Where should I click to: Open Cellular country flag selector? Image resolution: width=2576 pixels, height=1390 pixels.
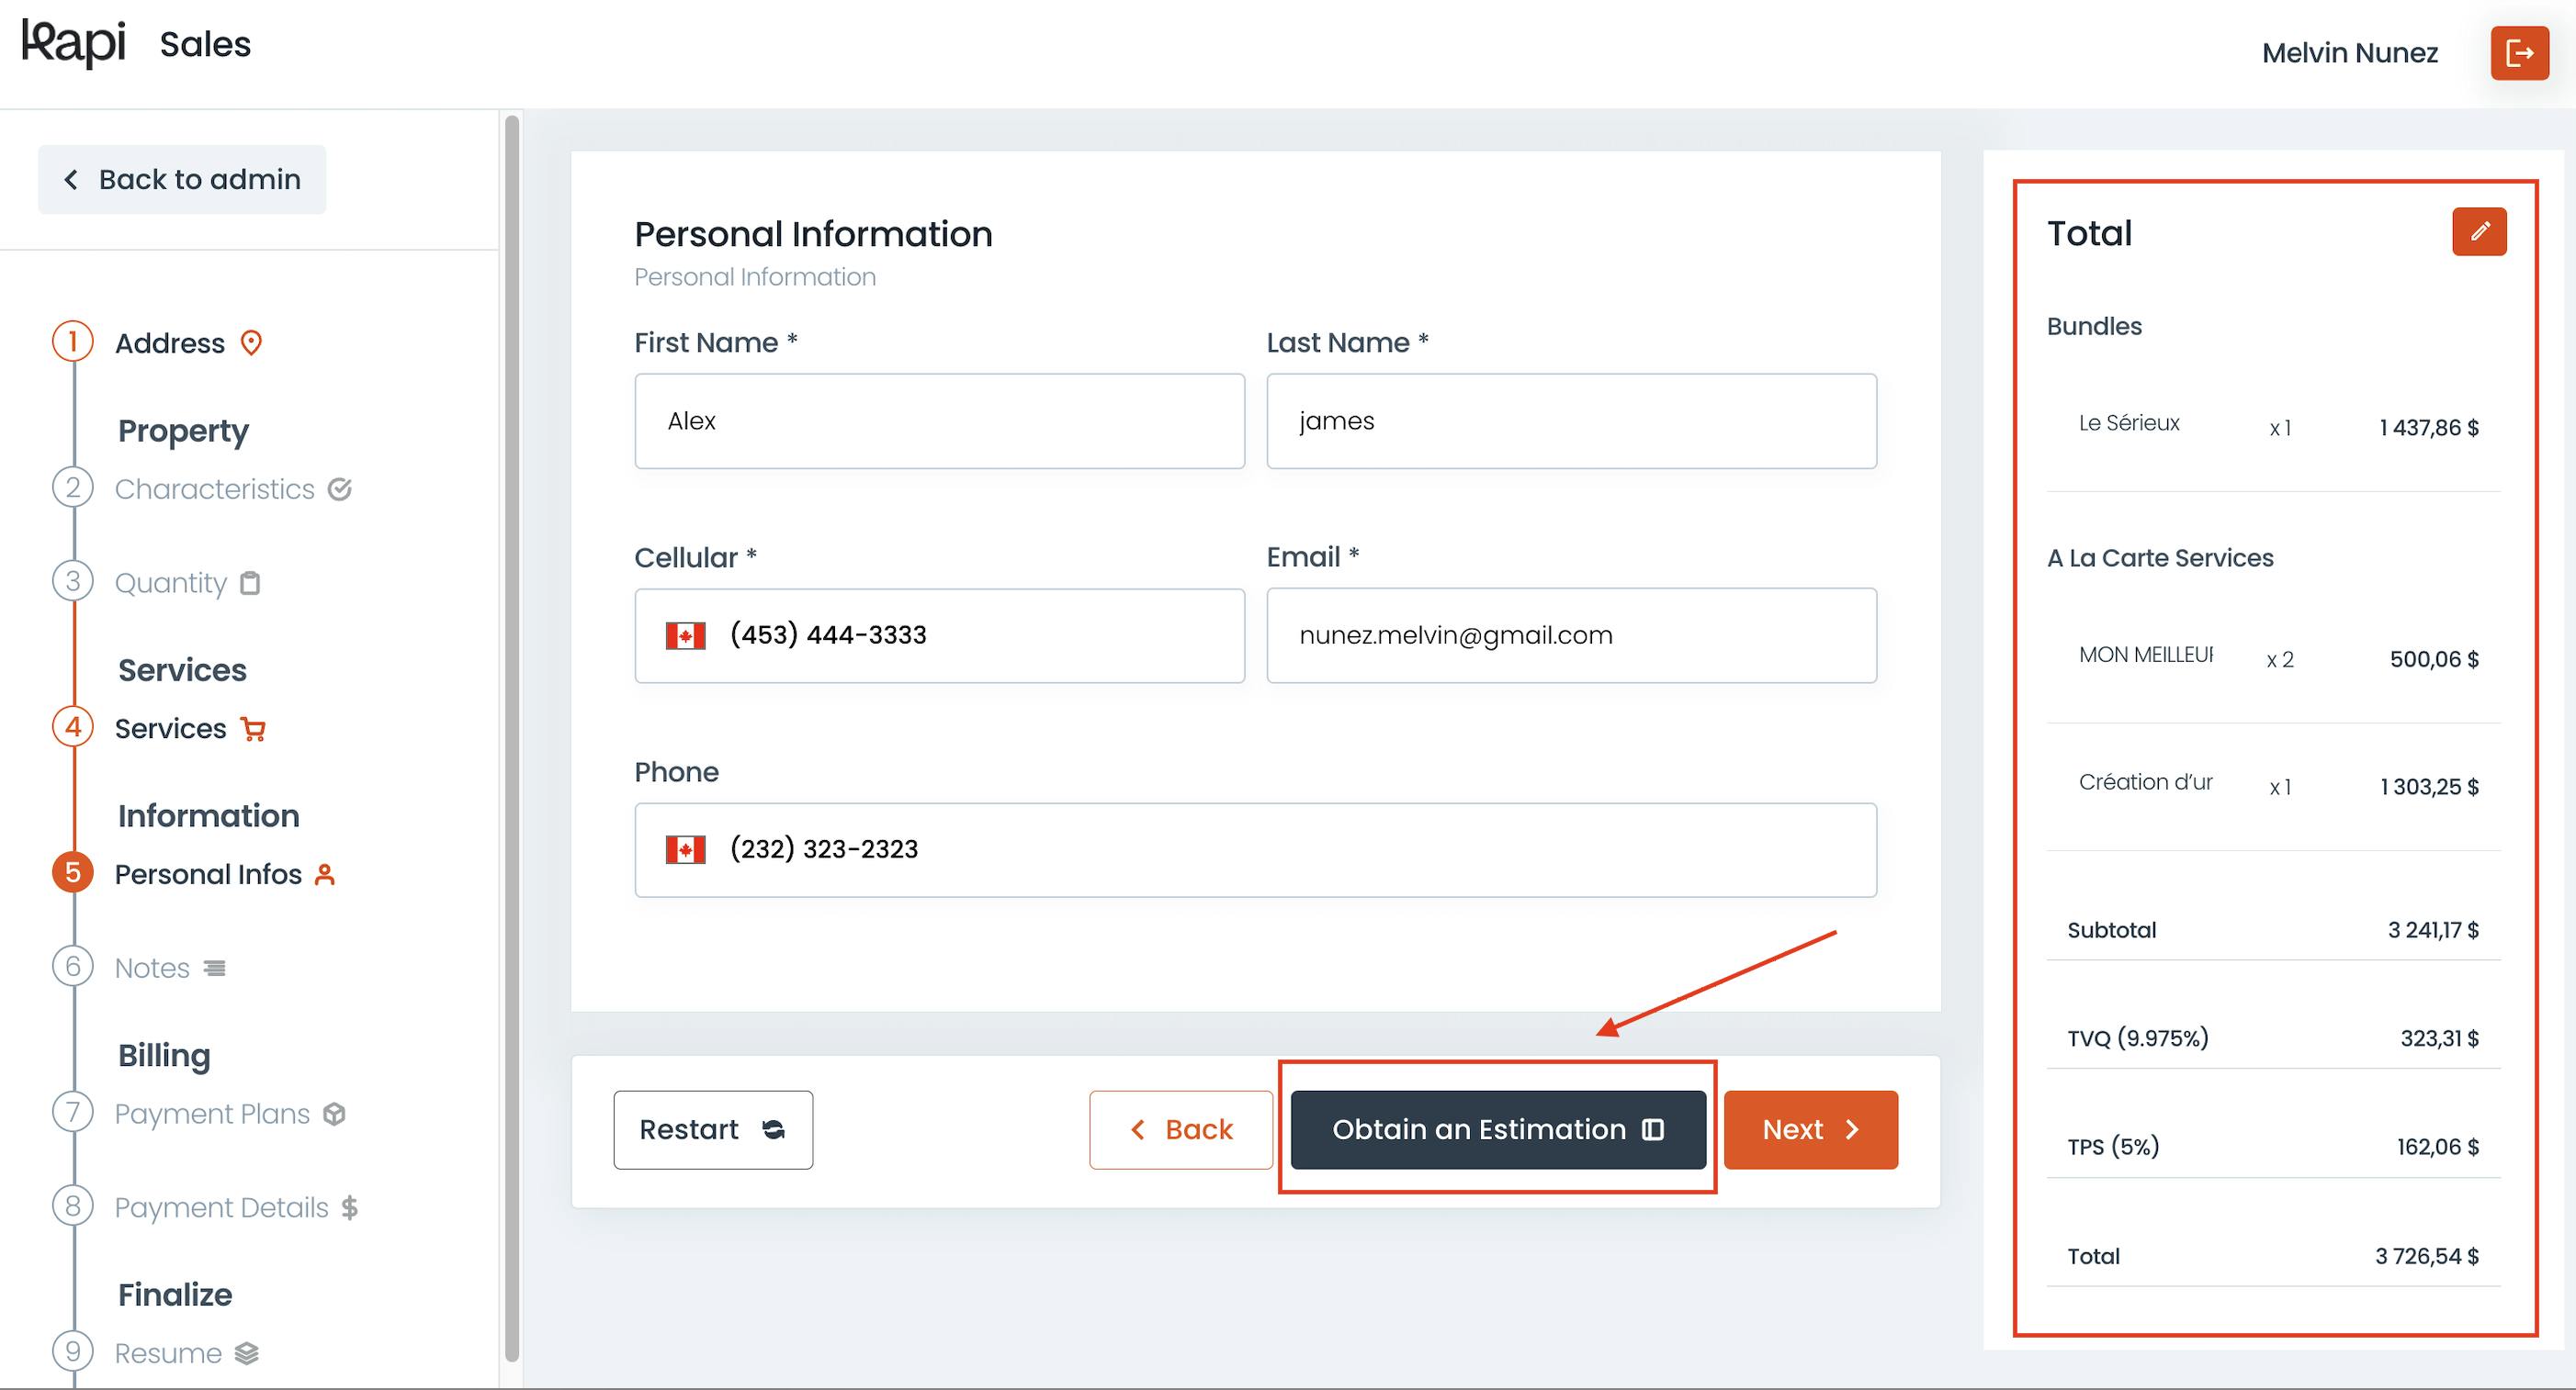[686, 635]
